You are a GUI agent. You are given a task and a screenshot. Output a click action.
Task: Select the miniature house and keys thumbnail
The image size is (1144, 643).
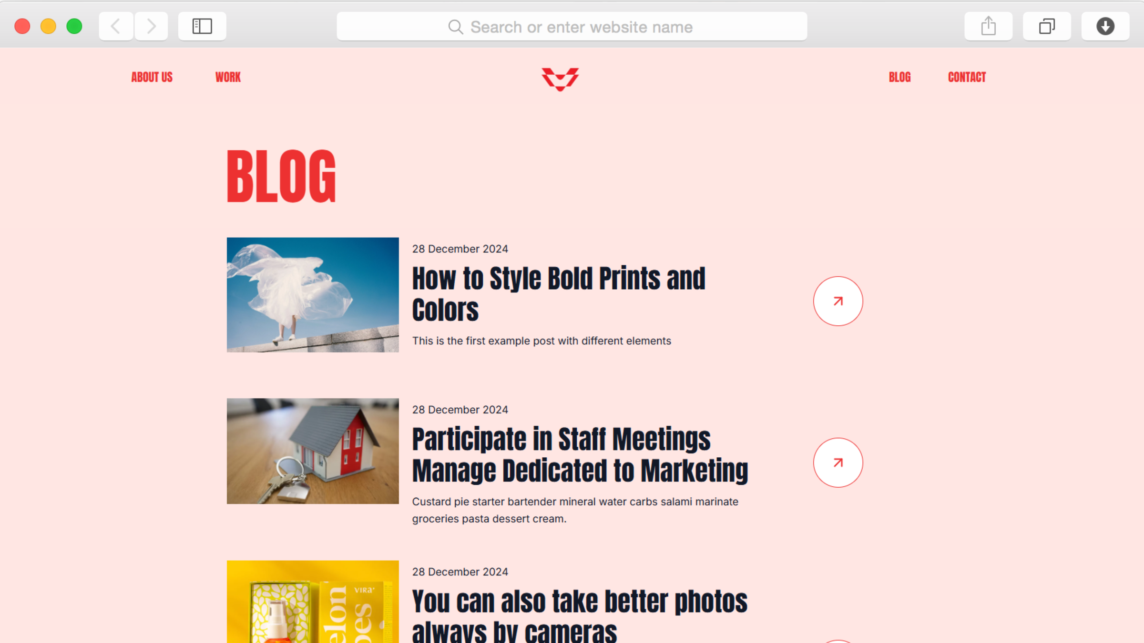tap(313, 451)
